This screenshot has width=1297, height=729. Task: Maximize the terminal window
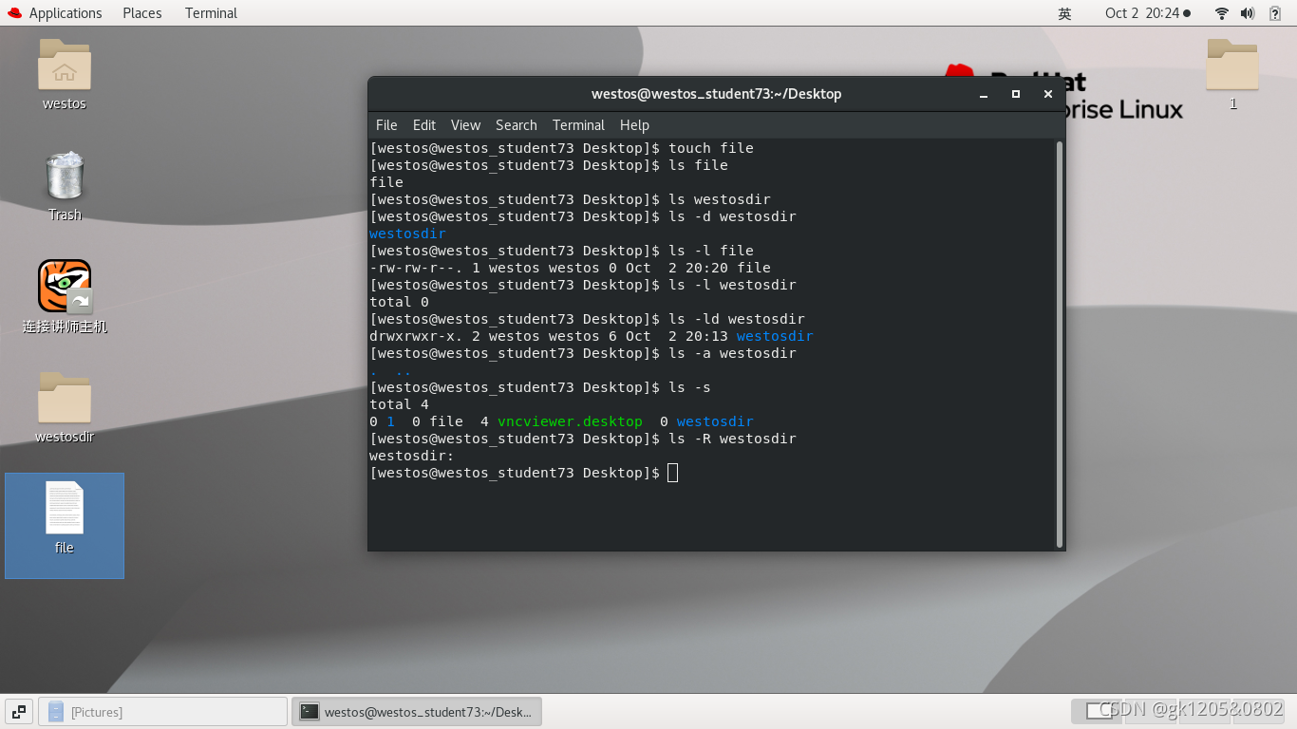[1016, 94]
